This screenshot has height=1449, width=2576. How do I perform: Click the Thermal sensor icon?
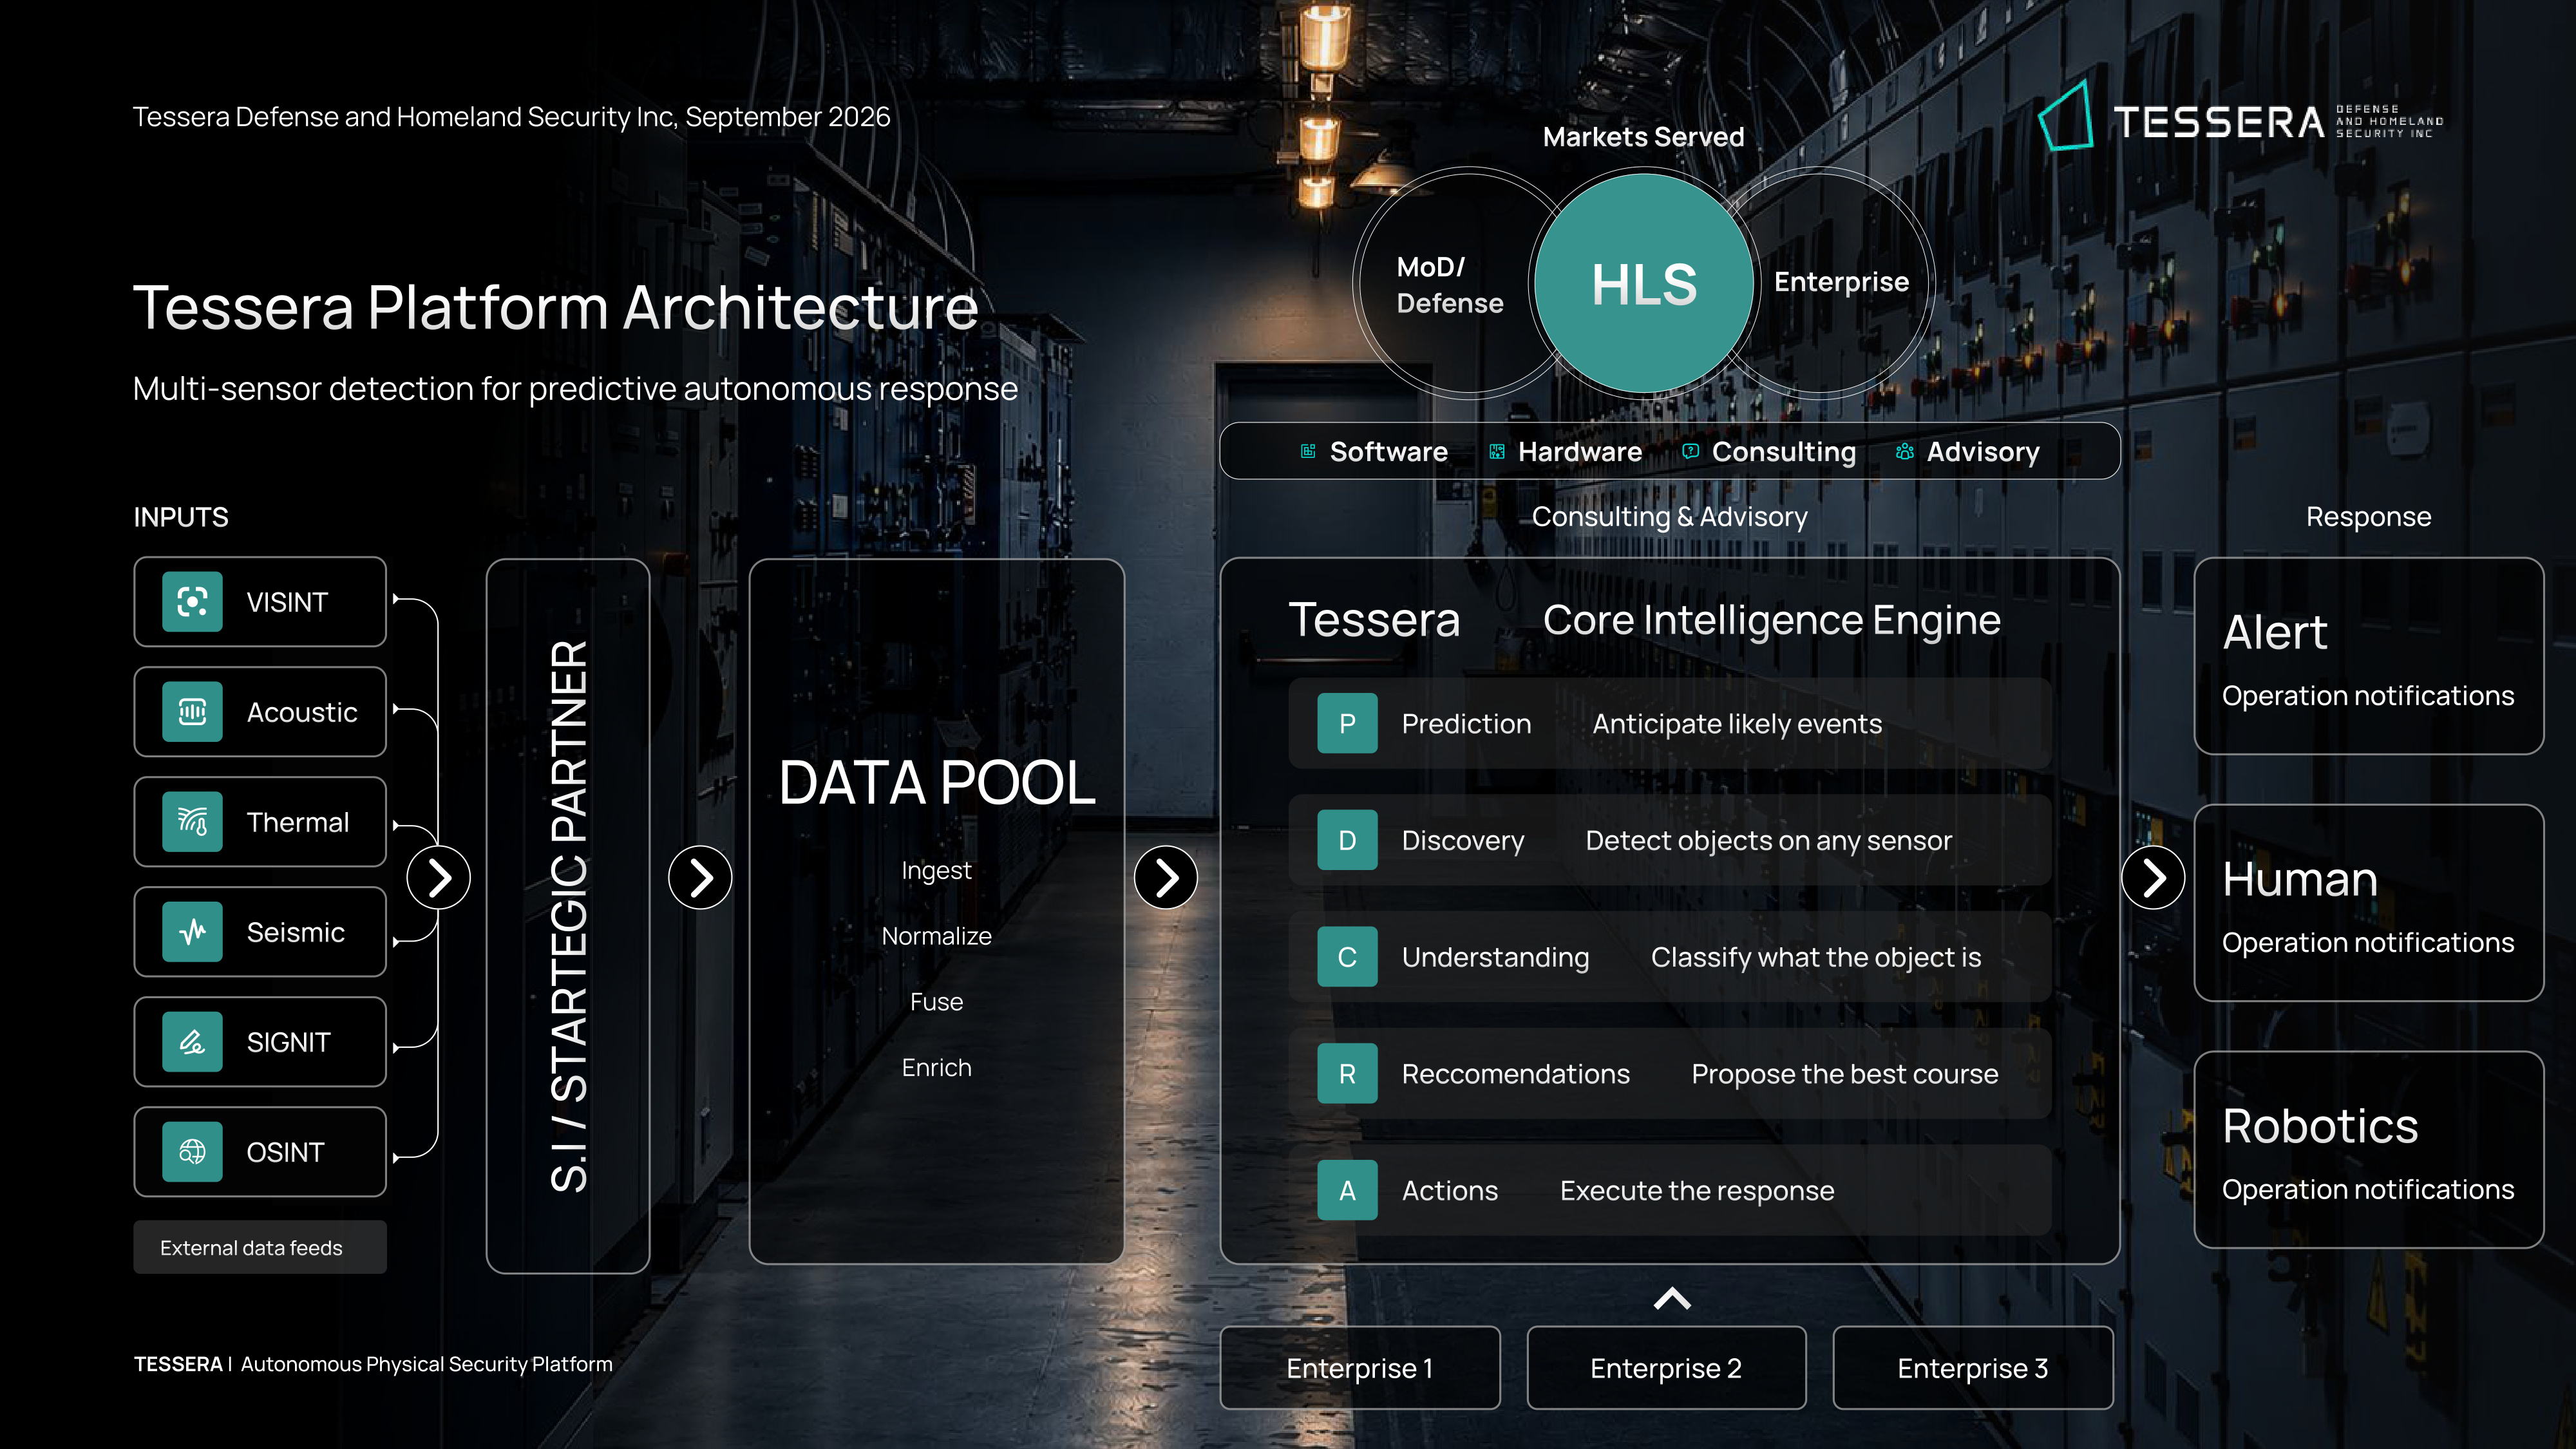point(192,822)
